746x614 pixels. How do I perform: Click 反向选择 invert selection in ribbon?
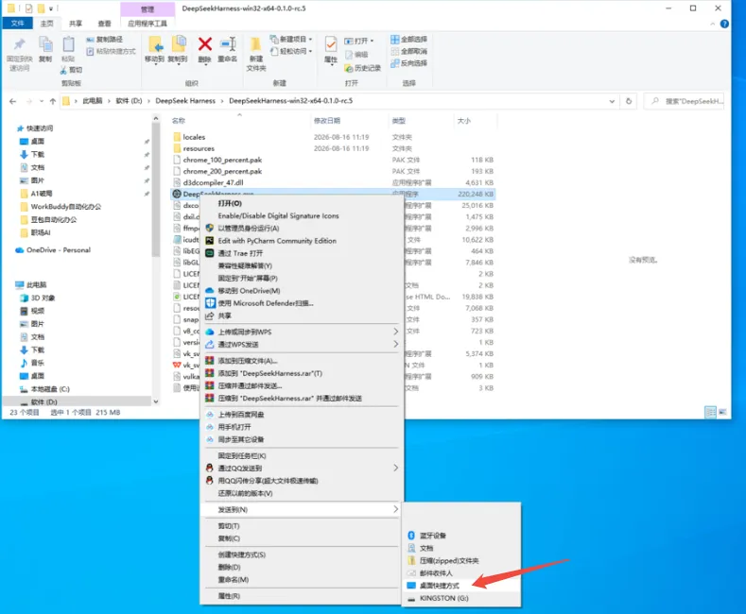point(409,62)
